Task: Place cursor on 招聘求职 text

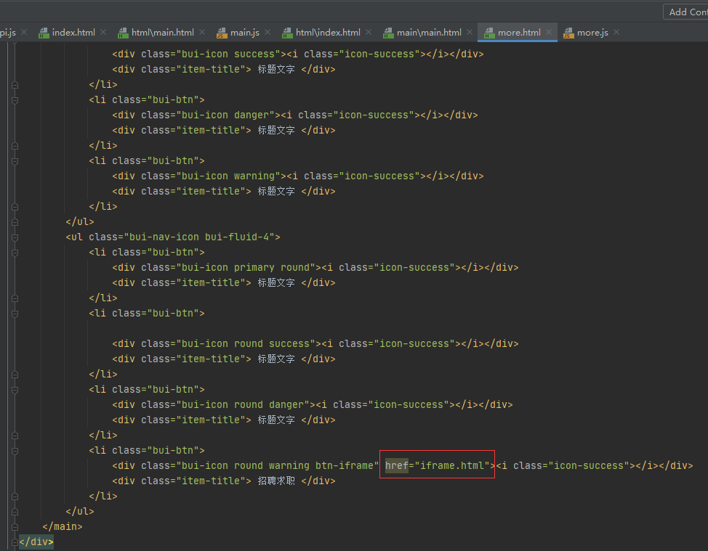Action: pyautogui.click(x=276, y=481)
